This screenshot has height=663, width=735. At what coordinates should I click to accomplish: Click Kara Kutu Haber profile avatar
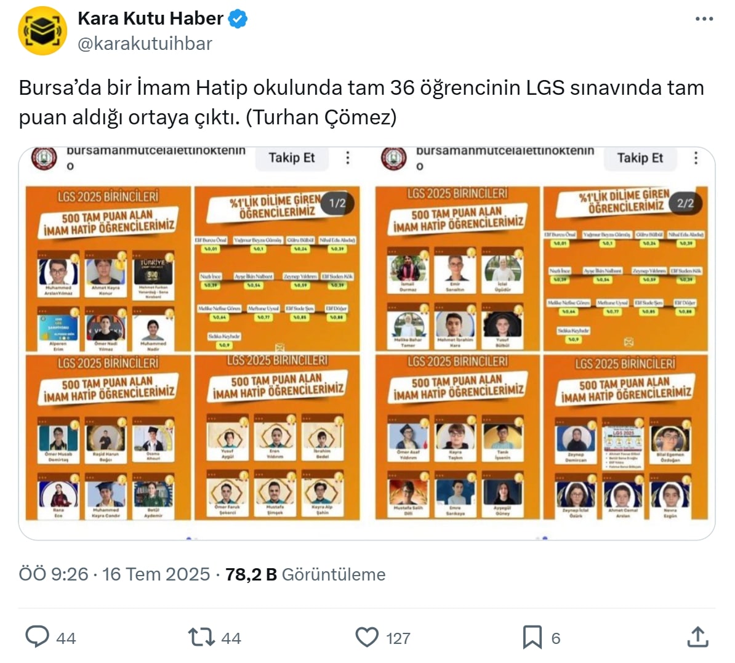[x=42, y=31]
